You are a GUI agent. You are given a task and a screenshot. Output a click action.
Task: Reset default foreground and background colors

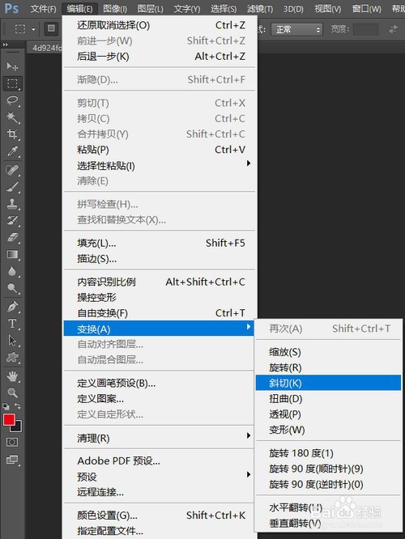(6, 406)
